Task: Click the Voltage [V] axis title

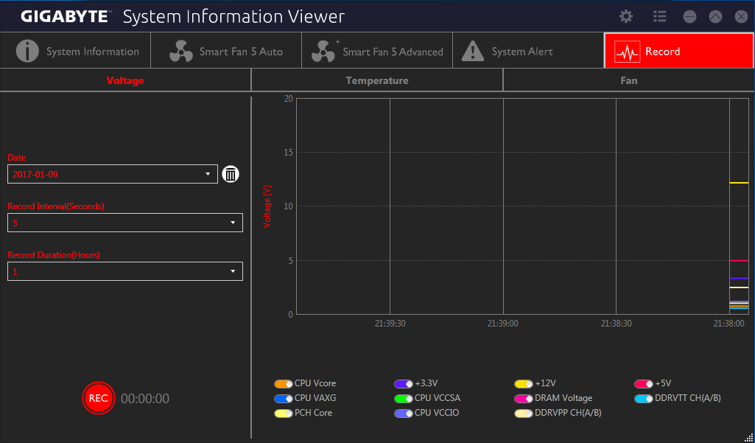Action: [x=267, y=206]
